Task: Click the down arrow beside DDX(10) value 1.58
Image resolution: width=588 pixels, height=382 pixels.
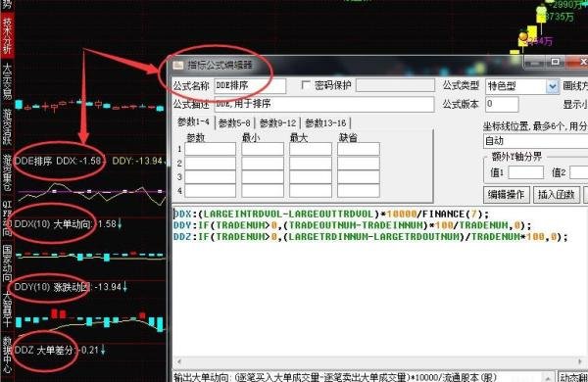Action: [x=120, y=223]
